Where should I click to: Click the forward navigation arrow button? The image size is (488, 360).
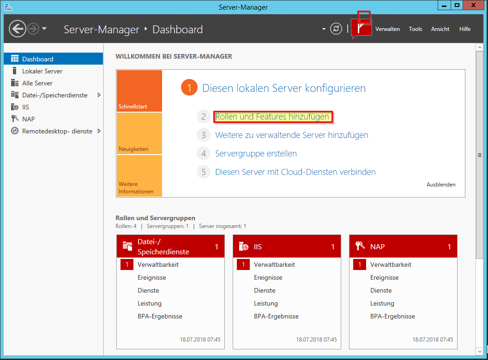[33, 29]
